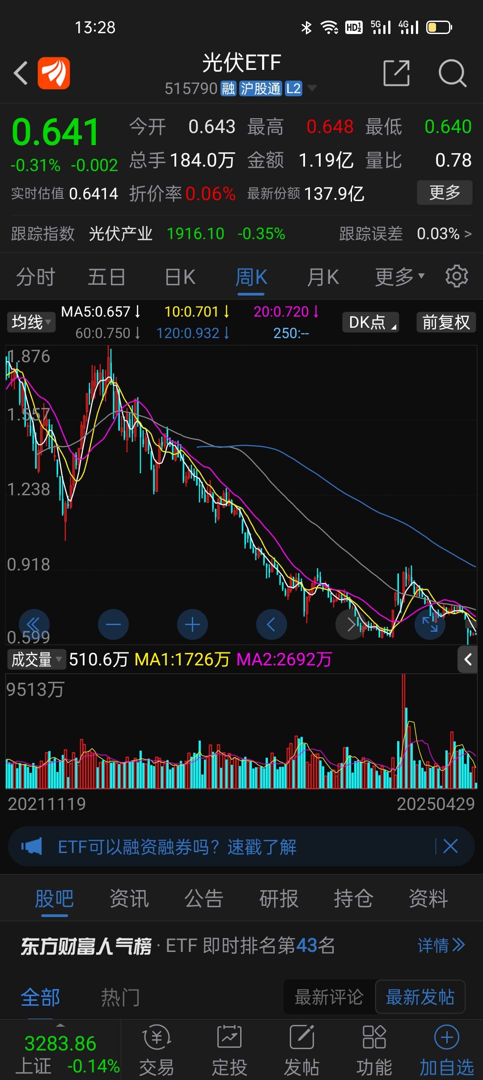The image size is (483, 1080).
Task: Switch to 分时 chart tab
Action: click(x=35, y=277)
